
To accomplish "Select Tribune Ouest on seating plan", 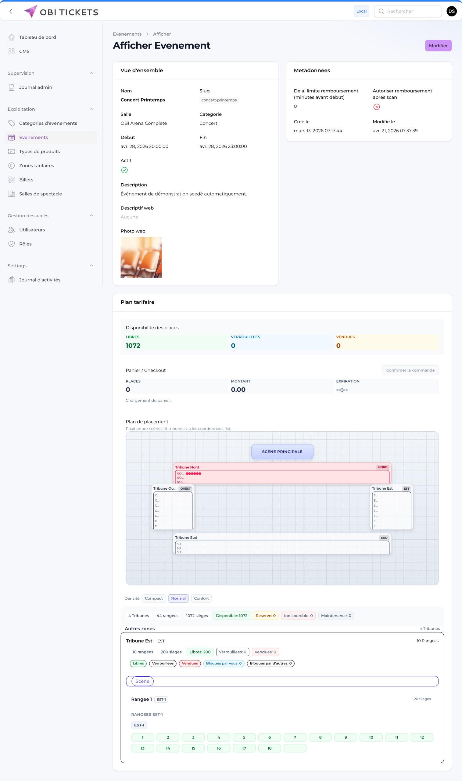I will pyautogui.click(x=173, y=507).
